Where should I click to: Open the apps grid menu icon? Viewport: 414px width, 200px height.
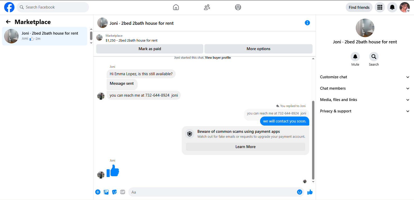point(380,7)
